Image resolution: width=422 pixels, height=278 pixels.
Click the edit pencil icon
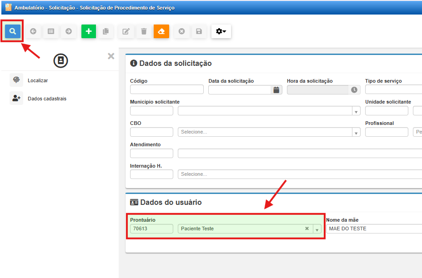(x=126, y=31)
